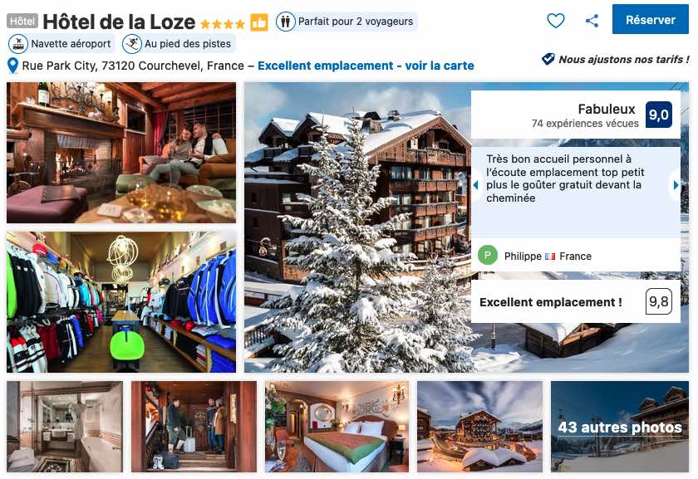Click the Réserver button
Image resolution: width=698 pixels, height=479 pixels.
(651, 20)
